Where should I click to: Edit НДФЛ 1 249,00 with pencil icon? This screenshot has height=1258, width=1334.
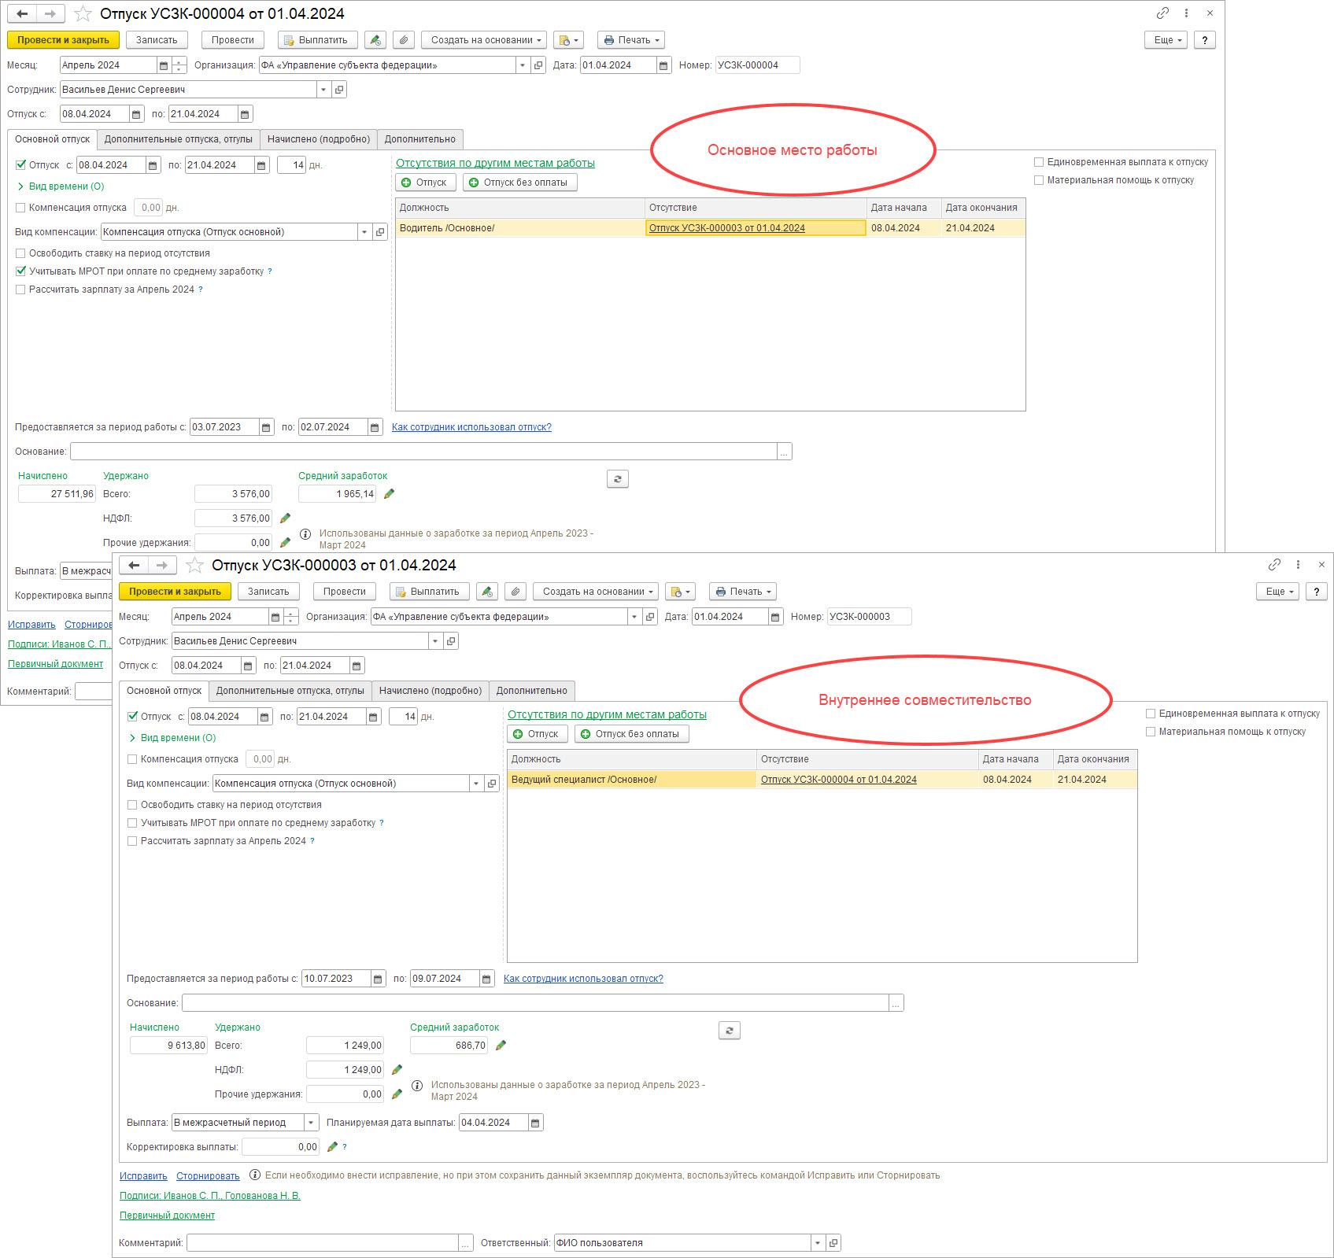pyautogui.click(x=397, y=1070)
